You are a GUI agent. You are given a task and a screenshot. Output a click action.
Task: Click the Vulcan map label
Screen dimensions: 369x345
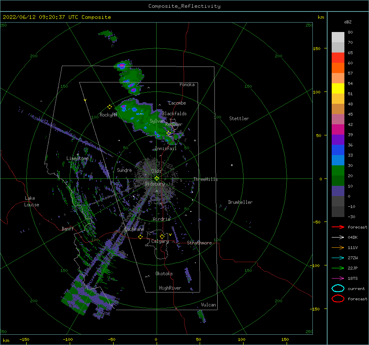[x=208, y=305]
